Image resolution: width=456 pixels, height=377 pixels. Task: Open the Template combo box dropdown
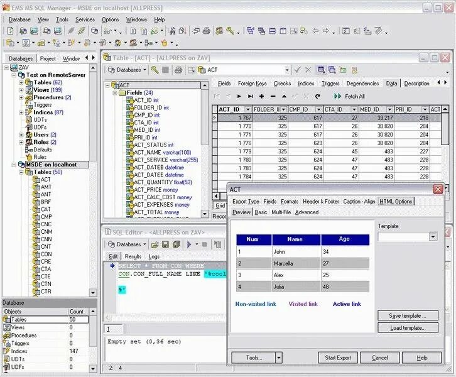point(433,237)
